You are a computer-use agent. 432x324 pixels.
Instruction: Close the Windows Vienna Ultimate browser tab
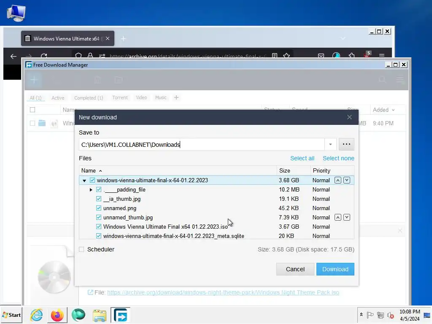click(x=108, y=38)
